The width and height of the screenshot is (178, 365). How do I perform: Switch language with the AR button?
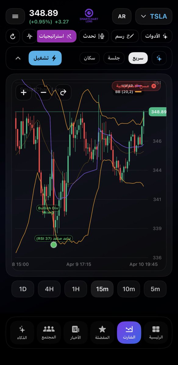click(122, 16)
